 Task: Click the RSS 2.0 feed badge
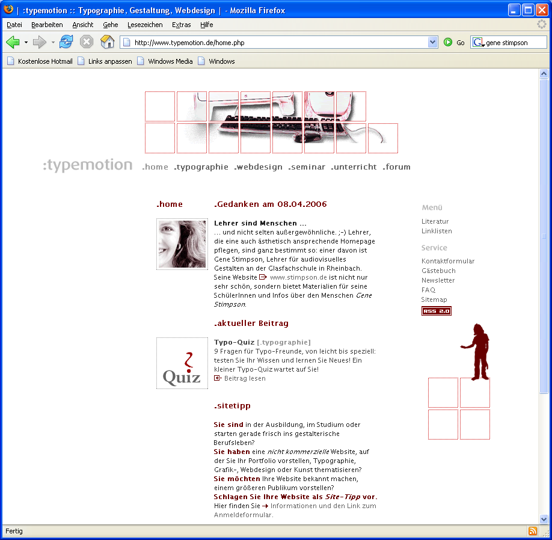click(x=436, y=311)
